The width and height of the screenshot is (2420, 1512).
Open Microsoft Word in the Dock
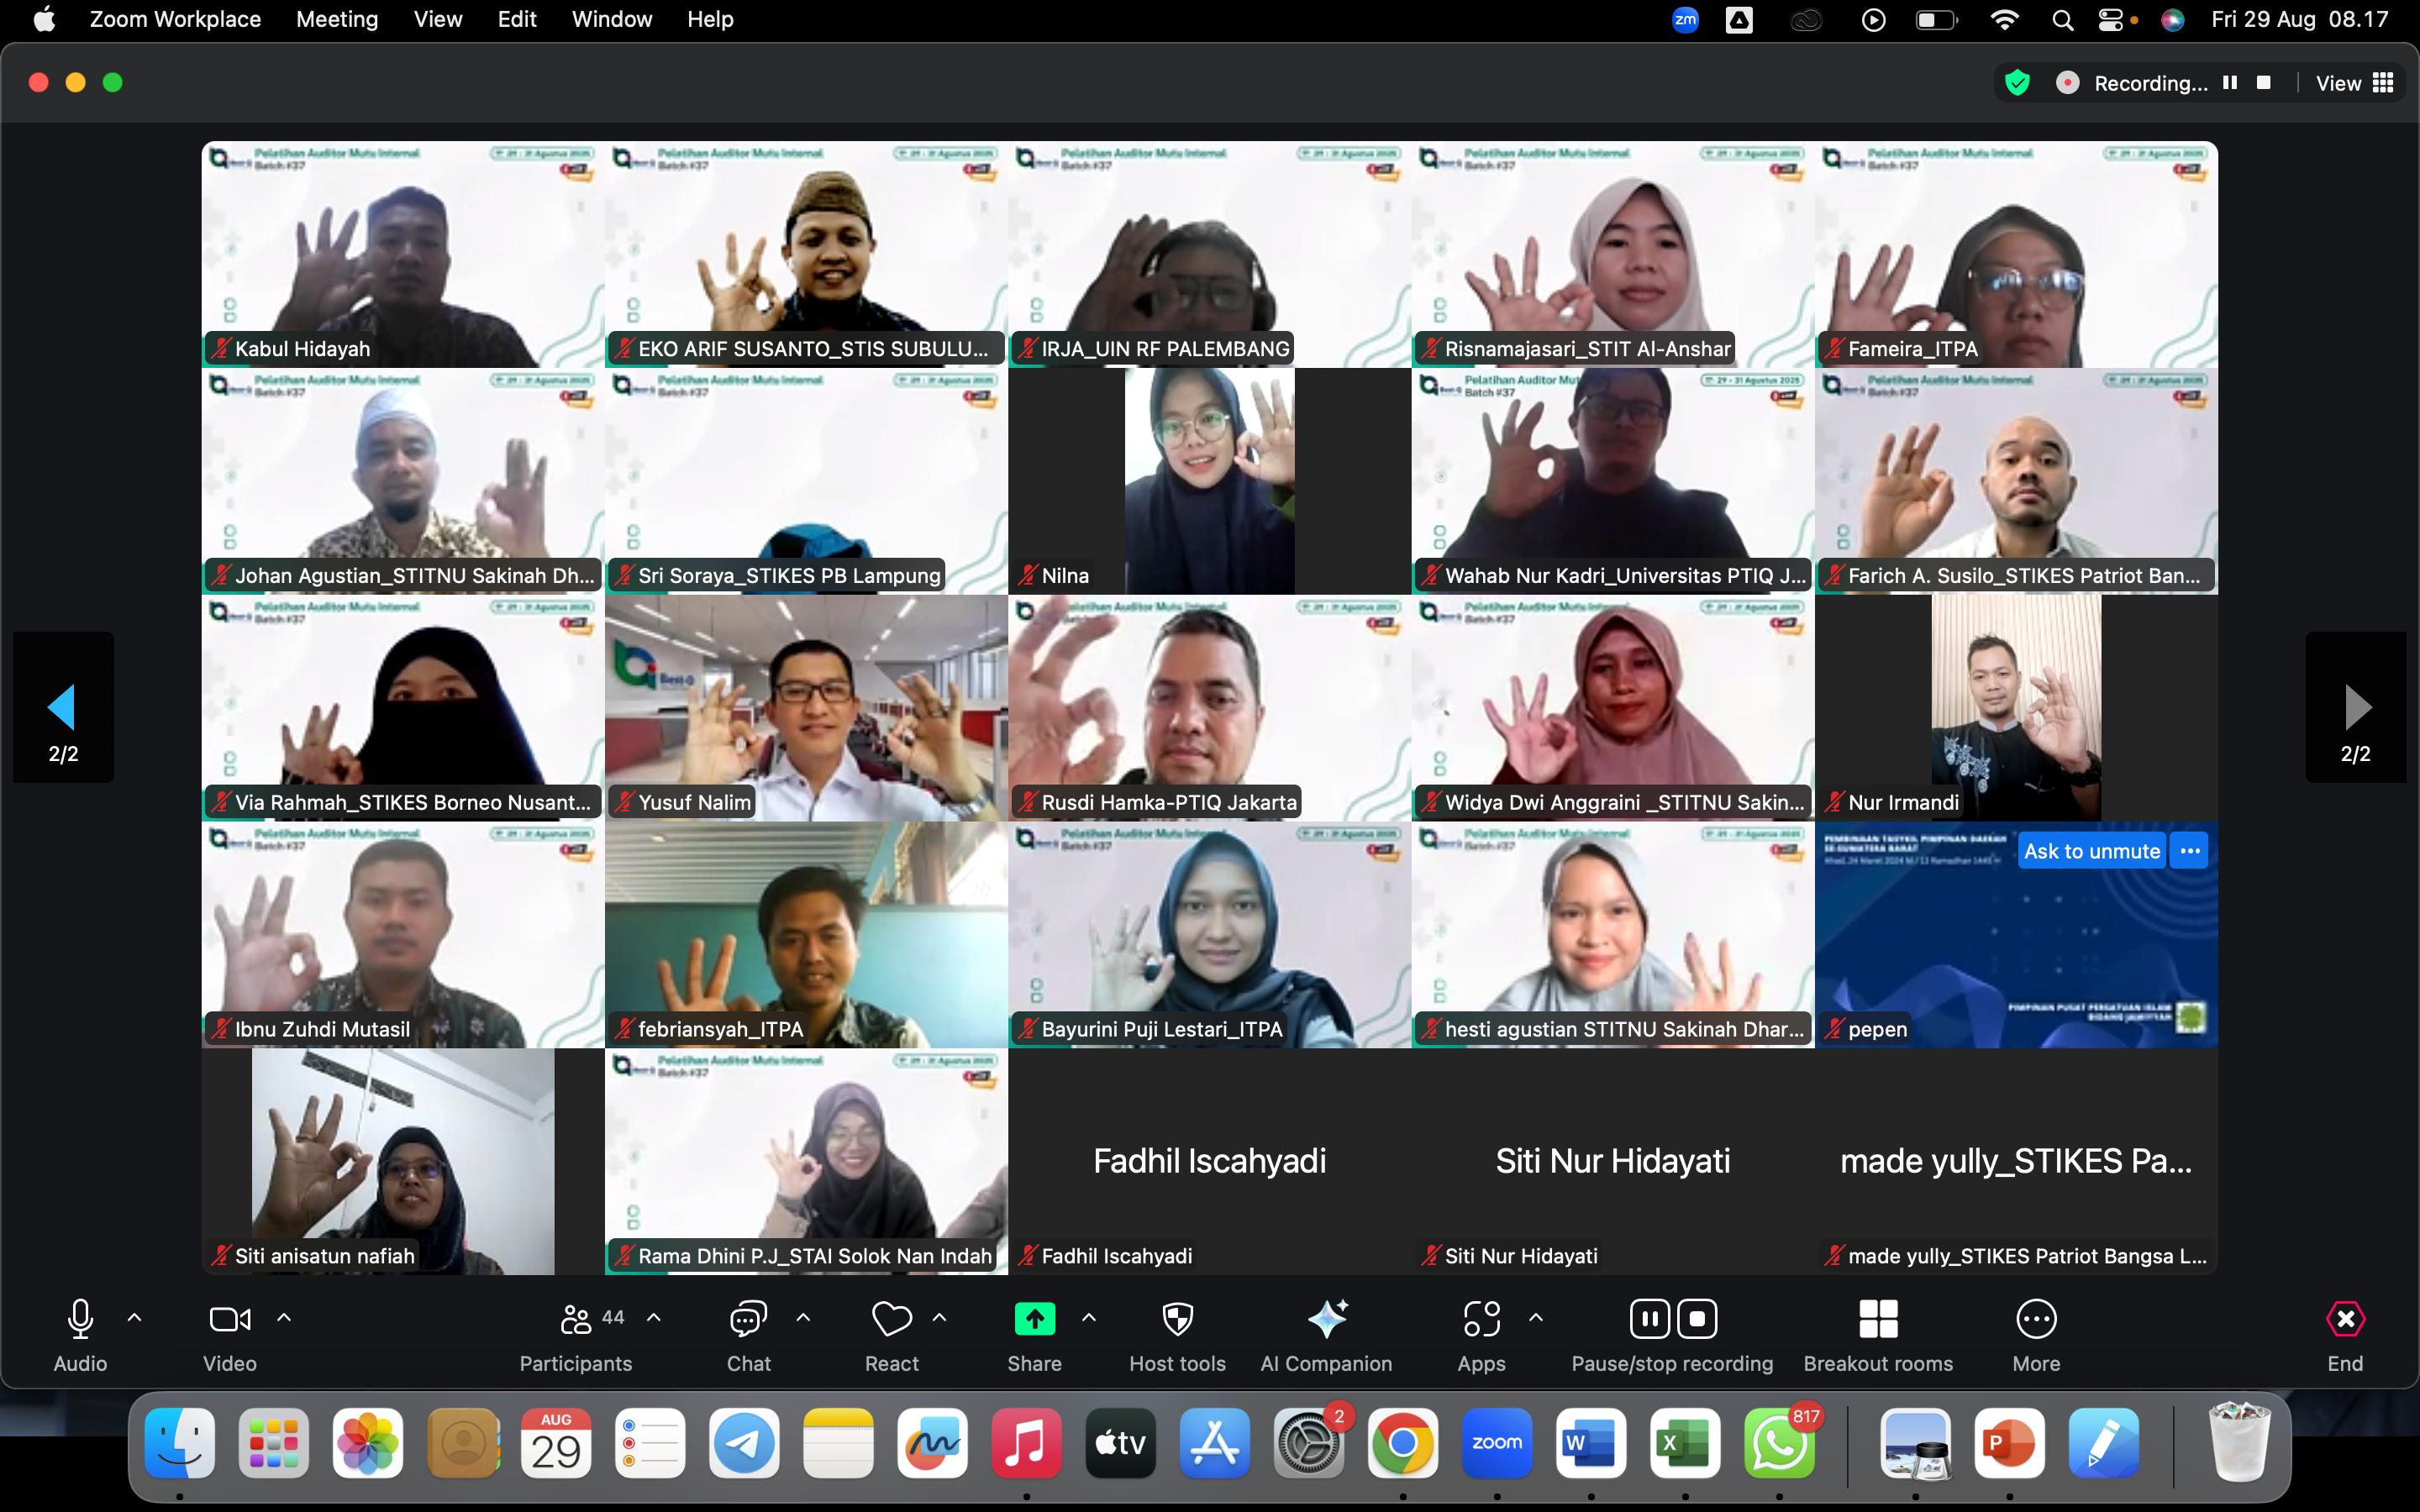tap(1590, 1443)
